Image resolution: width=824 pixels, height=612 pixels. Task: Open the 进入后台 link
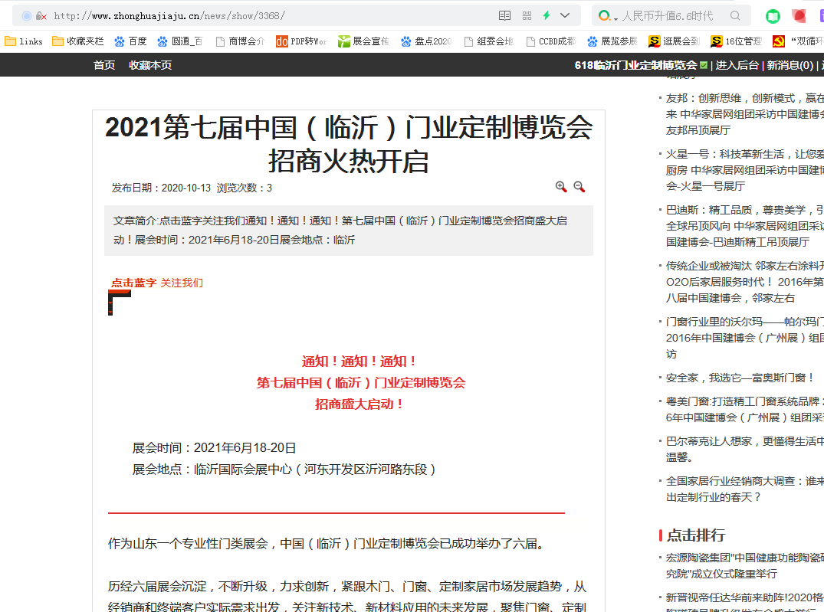(737, 65)
